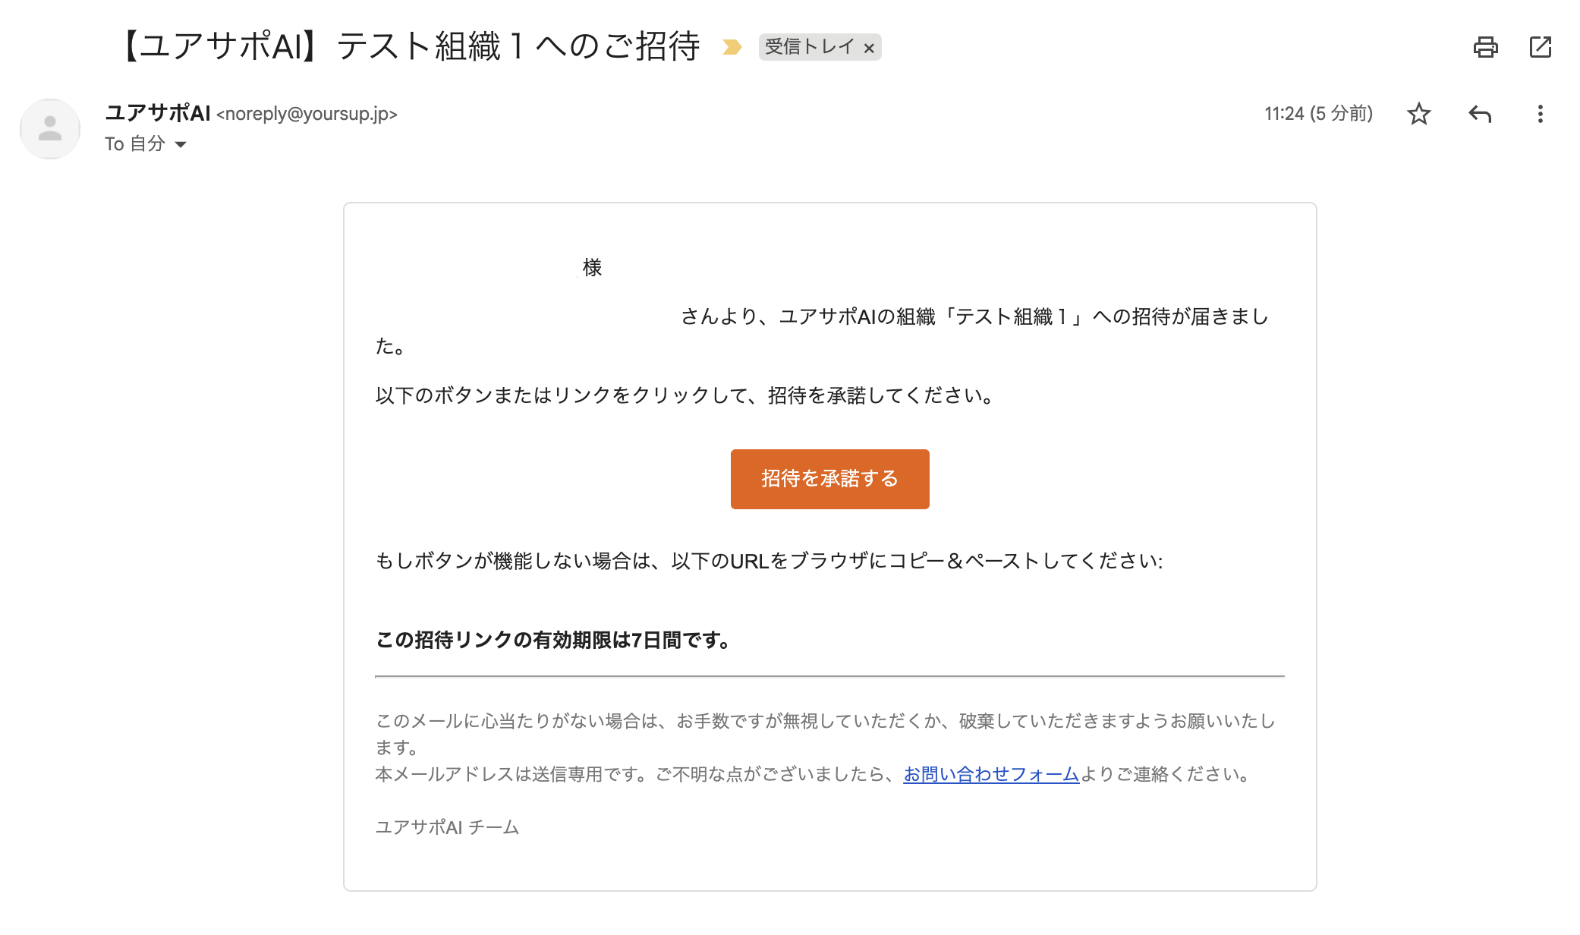Screen dimensions: 1580x935
Task: Open the お問い合わせフォーム link
Action: (990, 774)
